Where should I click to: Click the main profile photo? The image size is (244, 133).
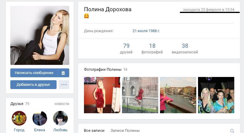[x=40, y=35]
